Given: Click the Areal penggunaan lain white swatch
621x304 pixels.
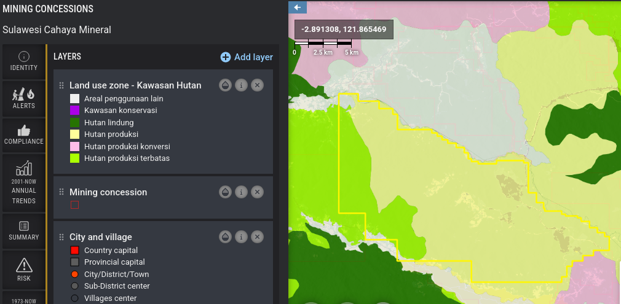Looking at the screenshot, I should [x=74, y=98].
